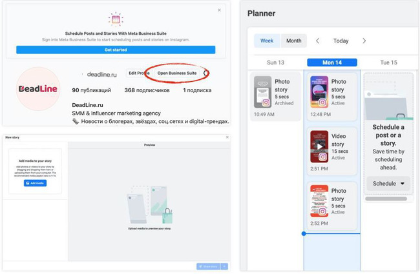Expand the arrow next to Share story

click(224, 266)
